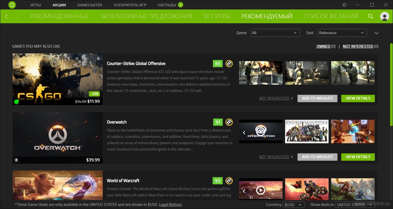Click the GAMES YOU MAY ALSO LIKE heading

click(x=36, y=46)
